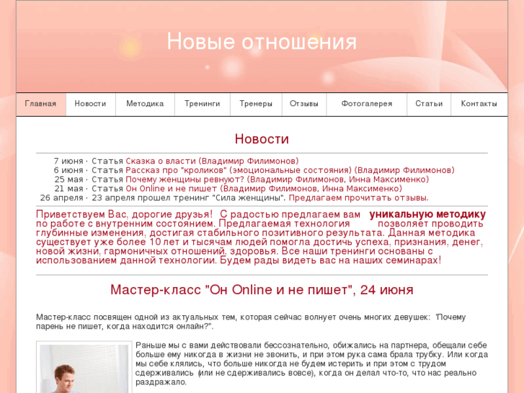The image size is (524, 393).
Task: Click the Новости section heading
Action: click(262, 139)
